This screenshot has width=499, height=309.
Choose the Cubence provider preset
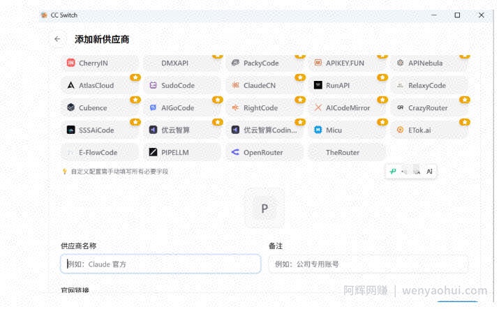tap(100, 108)
